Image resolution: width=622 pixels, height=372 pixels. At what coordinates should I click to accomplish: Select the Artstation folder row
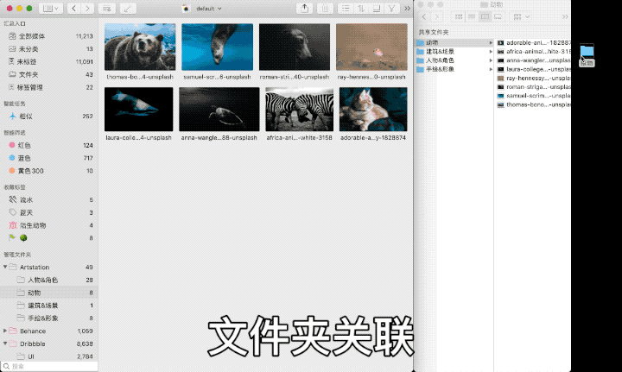click(x=49, y=267)
